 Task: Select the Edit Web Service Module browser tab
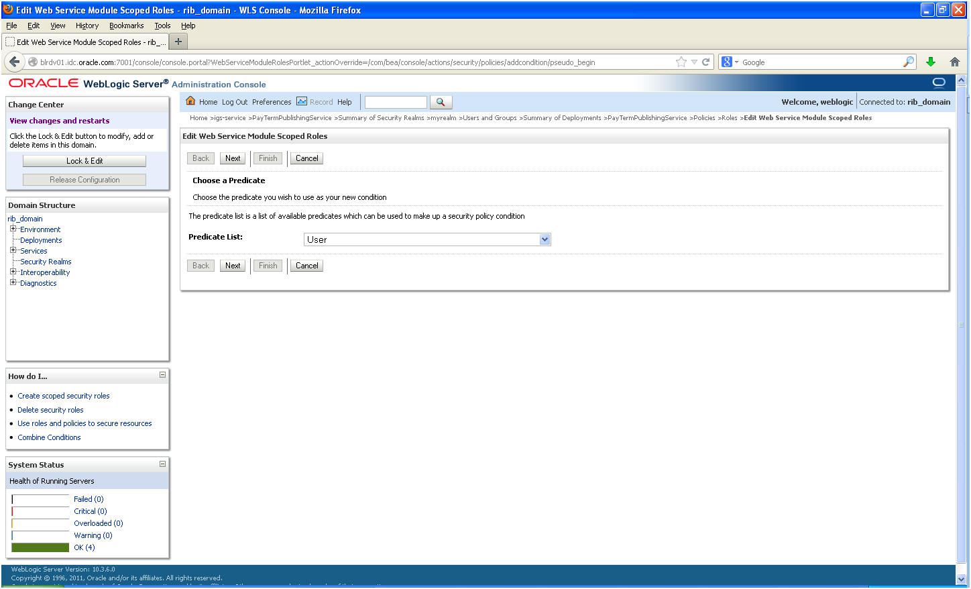coord(85,42)
